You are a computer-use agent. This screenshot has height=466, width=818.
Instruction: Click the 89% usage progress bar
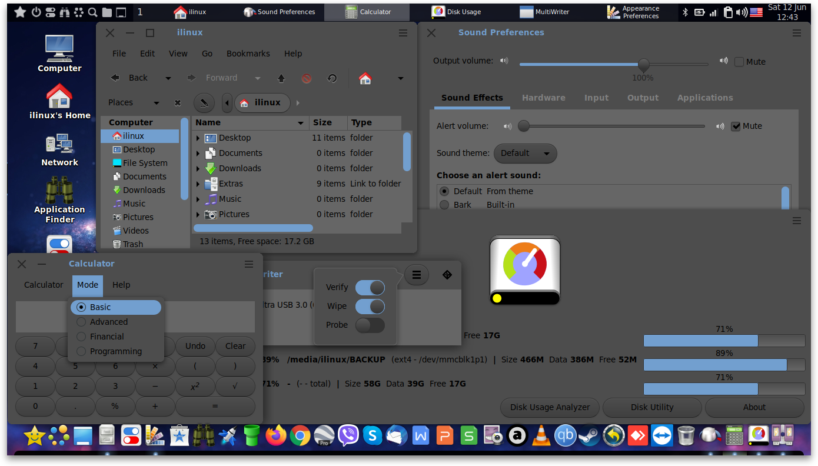tap(724, 365)
